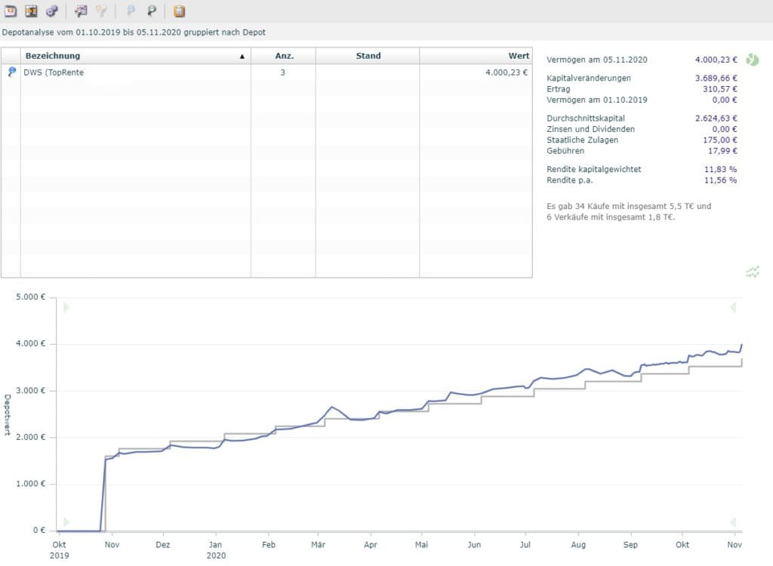Click the bottom-left chart navigation arrow
773x566 pixels.
tap(66, 521)
